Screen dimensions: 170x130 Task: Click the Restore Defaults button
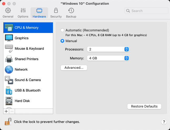(x=144, y=106)
